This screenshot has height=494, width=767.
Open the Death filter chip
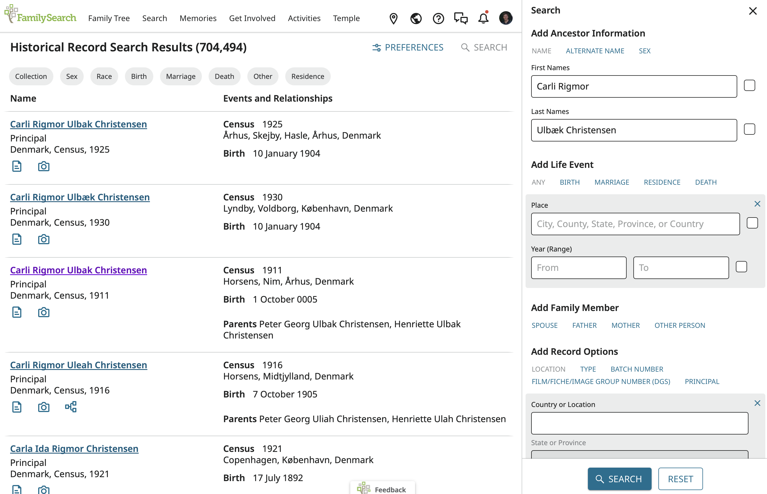click(224, 76)
